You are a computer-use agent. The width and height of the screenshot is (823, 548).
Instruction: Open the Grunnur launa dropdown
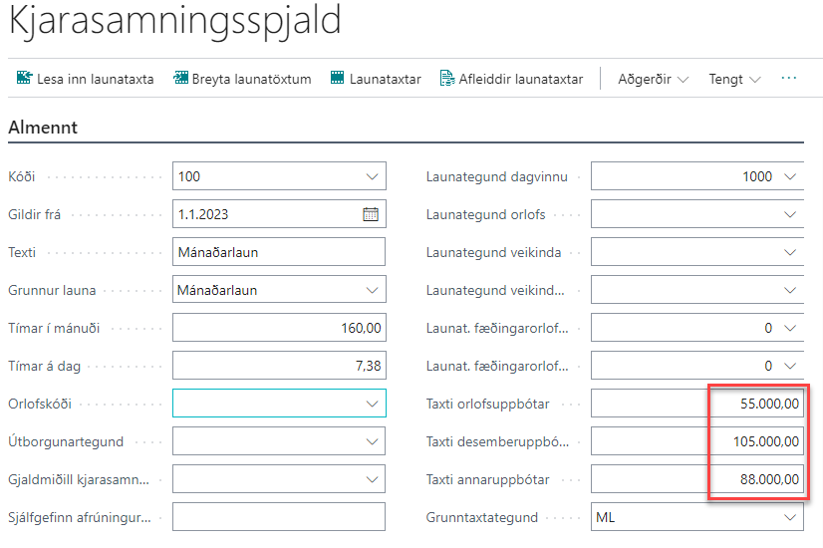click(x=372, y=290)
